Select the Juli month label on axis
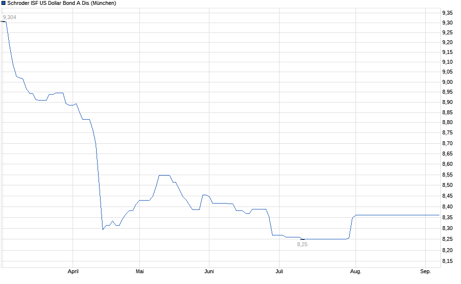This screenshot has width=461, height=284. click(x=280, y=271)
